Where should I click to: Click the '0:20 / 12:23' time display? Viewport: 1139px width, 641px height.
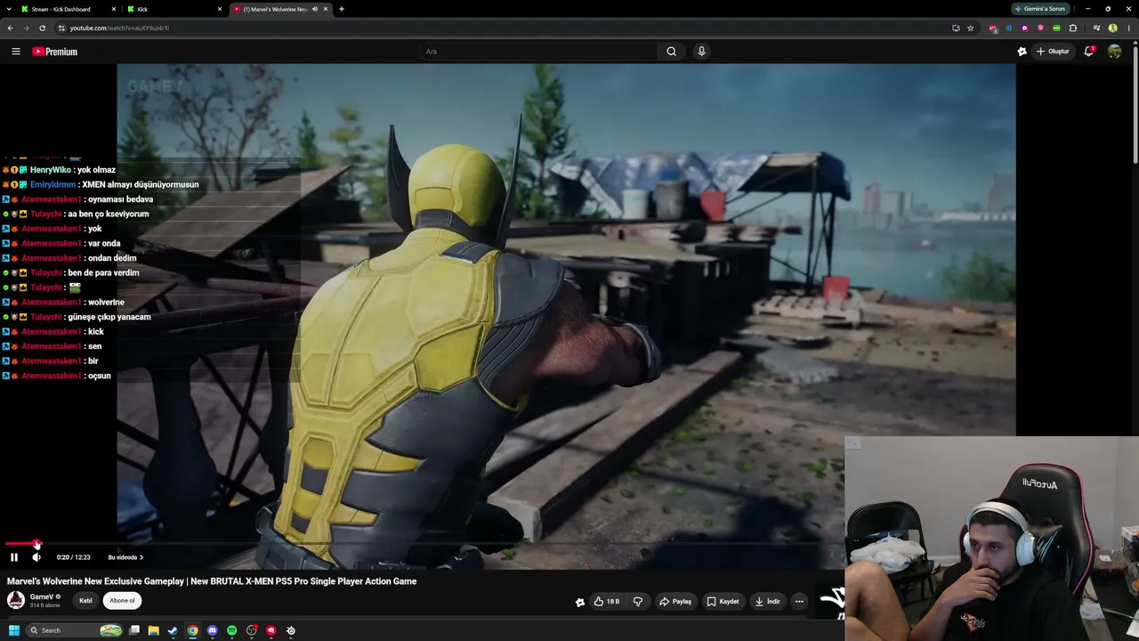pyautogui.click(x=74, y=557)
